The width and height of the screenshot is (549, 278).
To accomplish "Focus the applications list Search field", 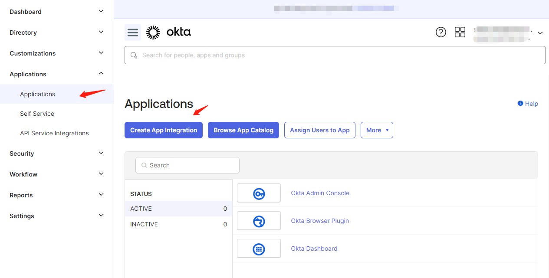I will [187, 165].
